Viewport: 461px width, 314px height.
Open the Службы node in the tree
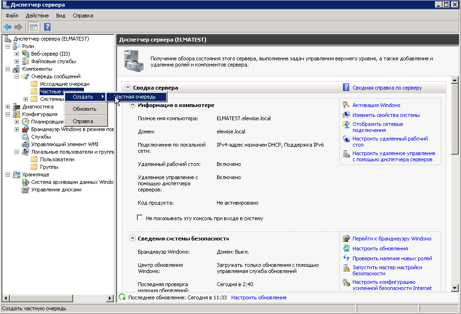pyautogui.click(x=41, y=137)
